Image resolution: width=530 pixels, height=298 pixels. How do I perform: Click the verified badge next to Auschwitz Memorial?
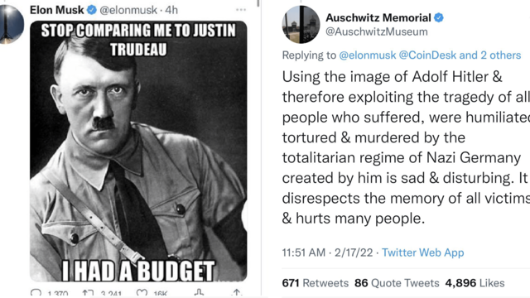[439, 17]
